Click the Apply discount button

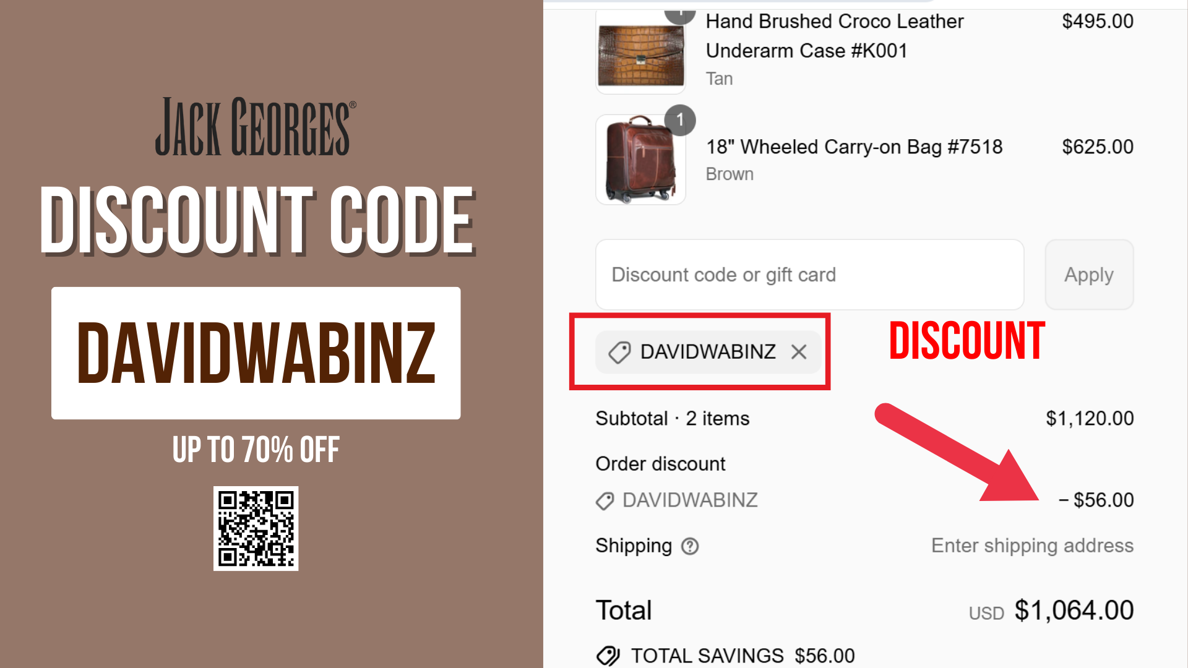(1089, 275)
